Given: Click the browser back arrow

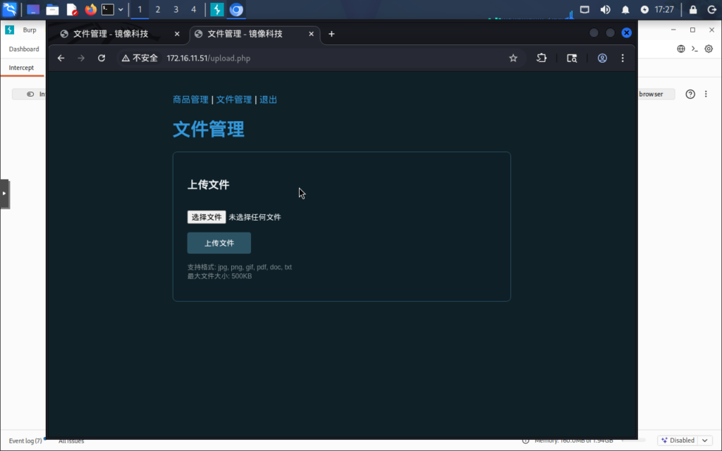Looking at the screenshot, I should coord(61,58).
